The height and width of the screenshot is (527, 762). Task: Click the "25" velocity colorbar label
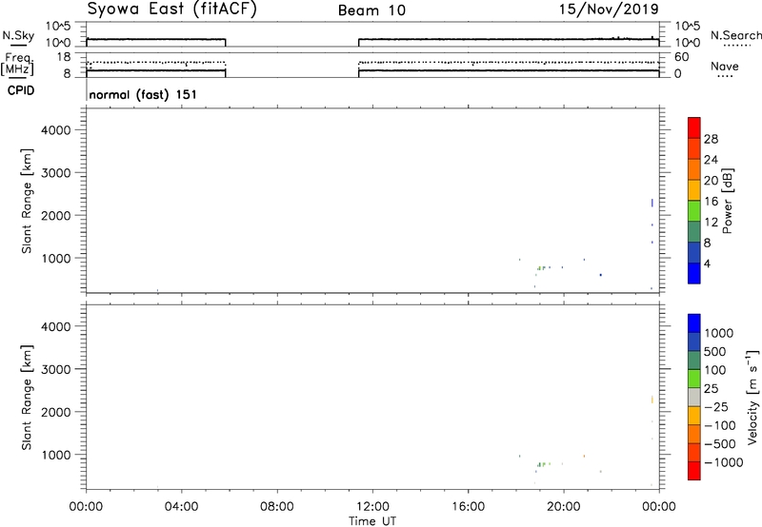click(x=712, y=388)
